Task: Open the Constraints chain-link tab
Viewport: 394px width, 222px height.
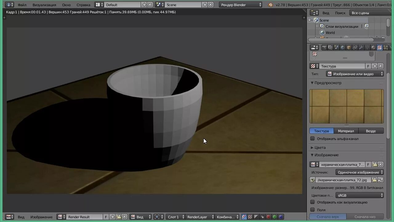Action: click(x=355, y=47)
